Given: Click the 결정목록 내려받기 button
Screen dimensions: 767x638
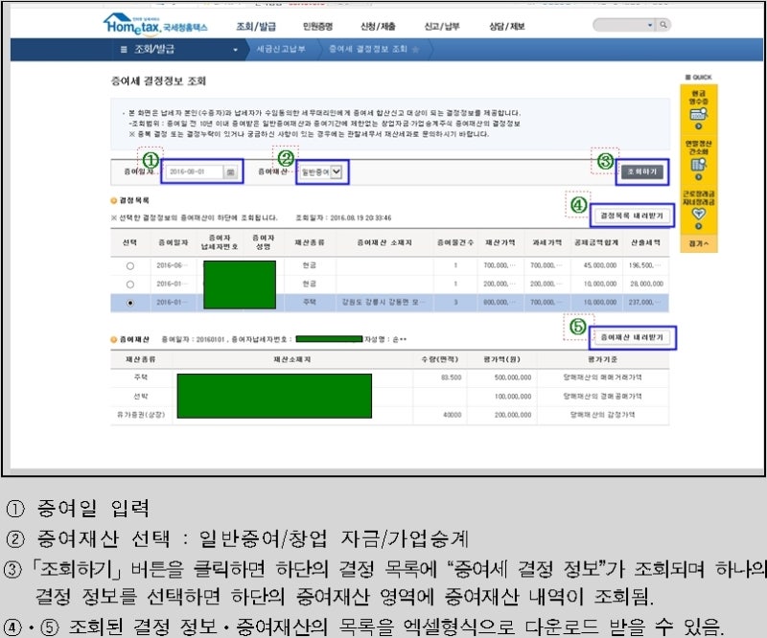Looking at the screenshot, I should 632,216.
